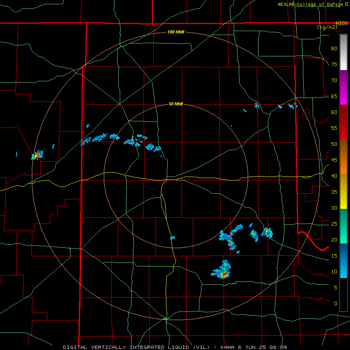350x350 pixels.
Task: Click the orange-core cell on the western 100 NMI ring
Action: [x=37, y=155]
